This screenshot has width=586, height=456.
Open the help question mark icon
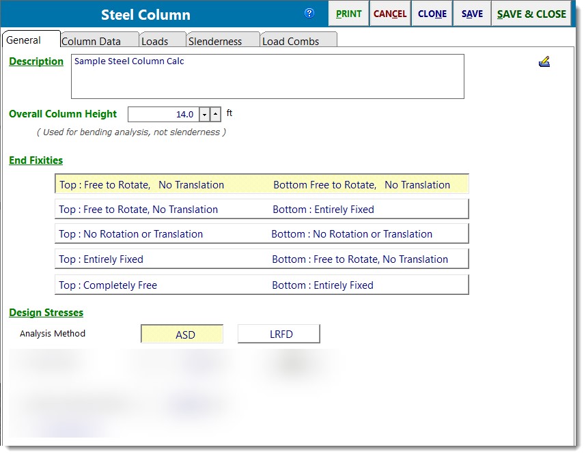click(x=309, y=13)
